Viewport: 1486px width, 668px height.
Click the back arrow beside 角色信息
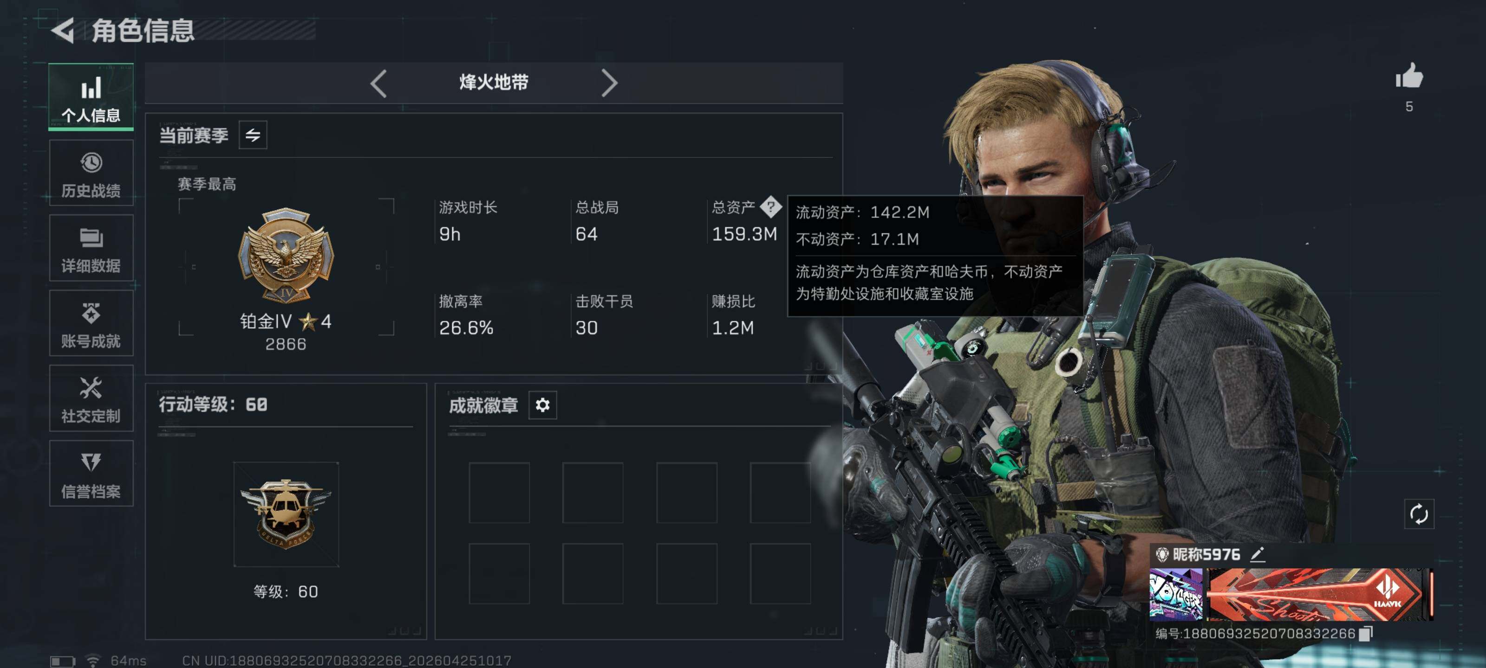63,31
